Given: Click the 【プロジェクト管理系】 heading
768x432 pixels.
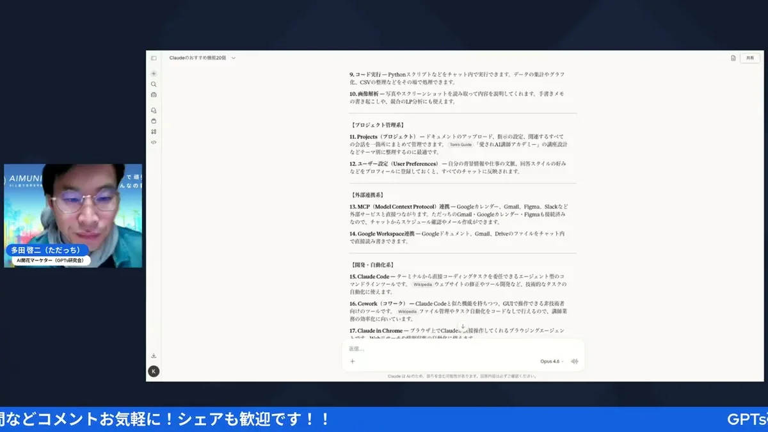Looking at the screenshot, I should (x=377, y=125).
